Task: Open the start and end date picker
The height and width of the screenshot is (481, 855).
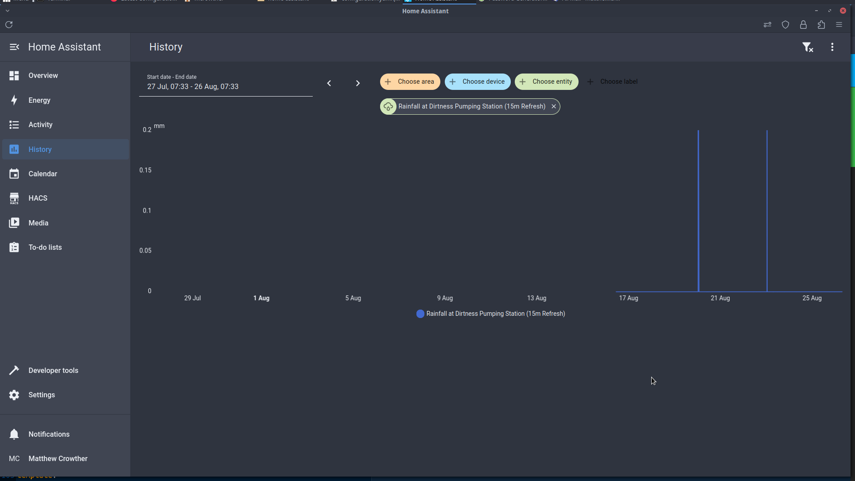Action: pos(193,86)
